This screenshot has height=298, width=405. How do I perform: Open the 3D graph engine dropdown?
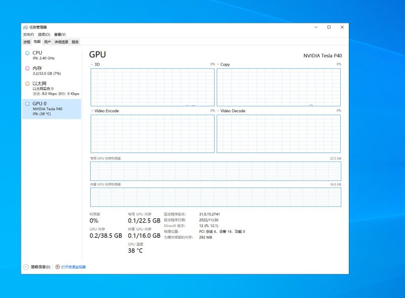click(92, 64)
